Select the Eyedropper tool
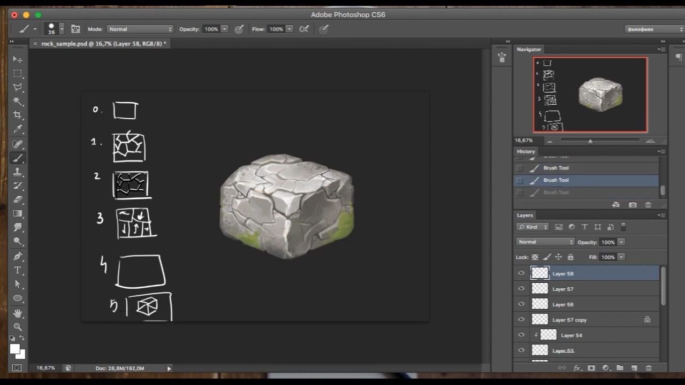The height and width of the screenshot is (385, 685). tap(18, 129)
